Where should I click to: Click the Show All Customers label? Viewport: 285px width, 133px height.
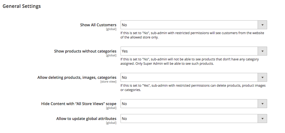(x=98, y=25)
